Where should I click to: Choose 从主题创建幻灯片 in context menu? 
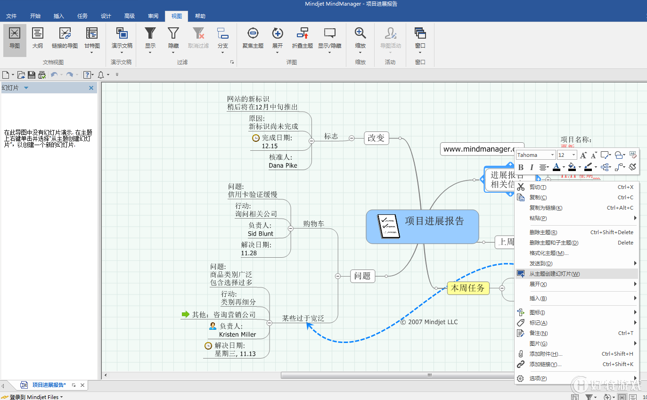(x=577, y=274)
